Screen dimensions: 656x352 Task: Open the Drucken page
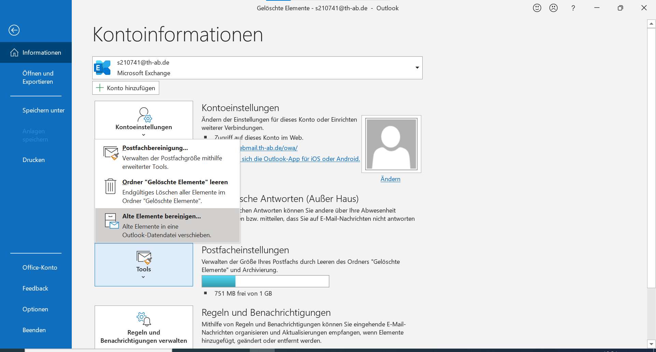click(36, 160)
